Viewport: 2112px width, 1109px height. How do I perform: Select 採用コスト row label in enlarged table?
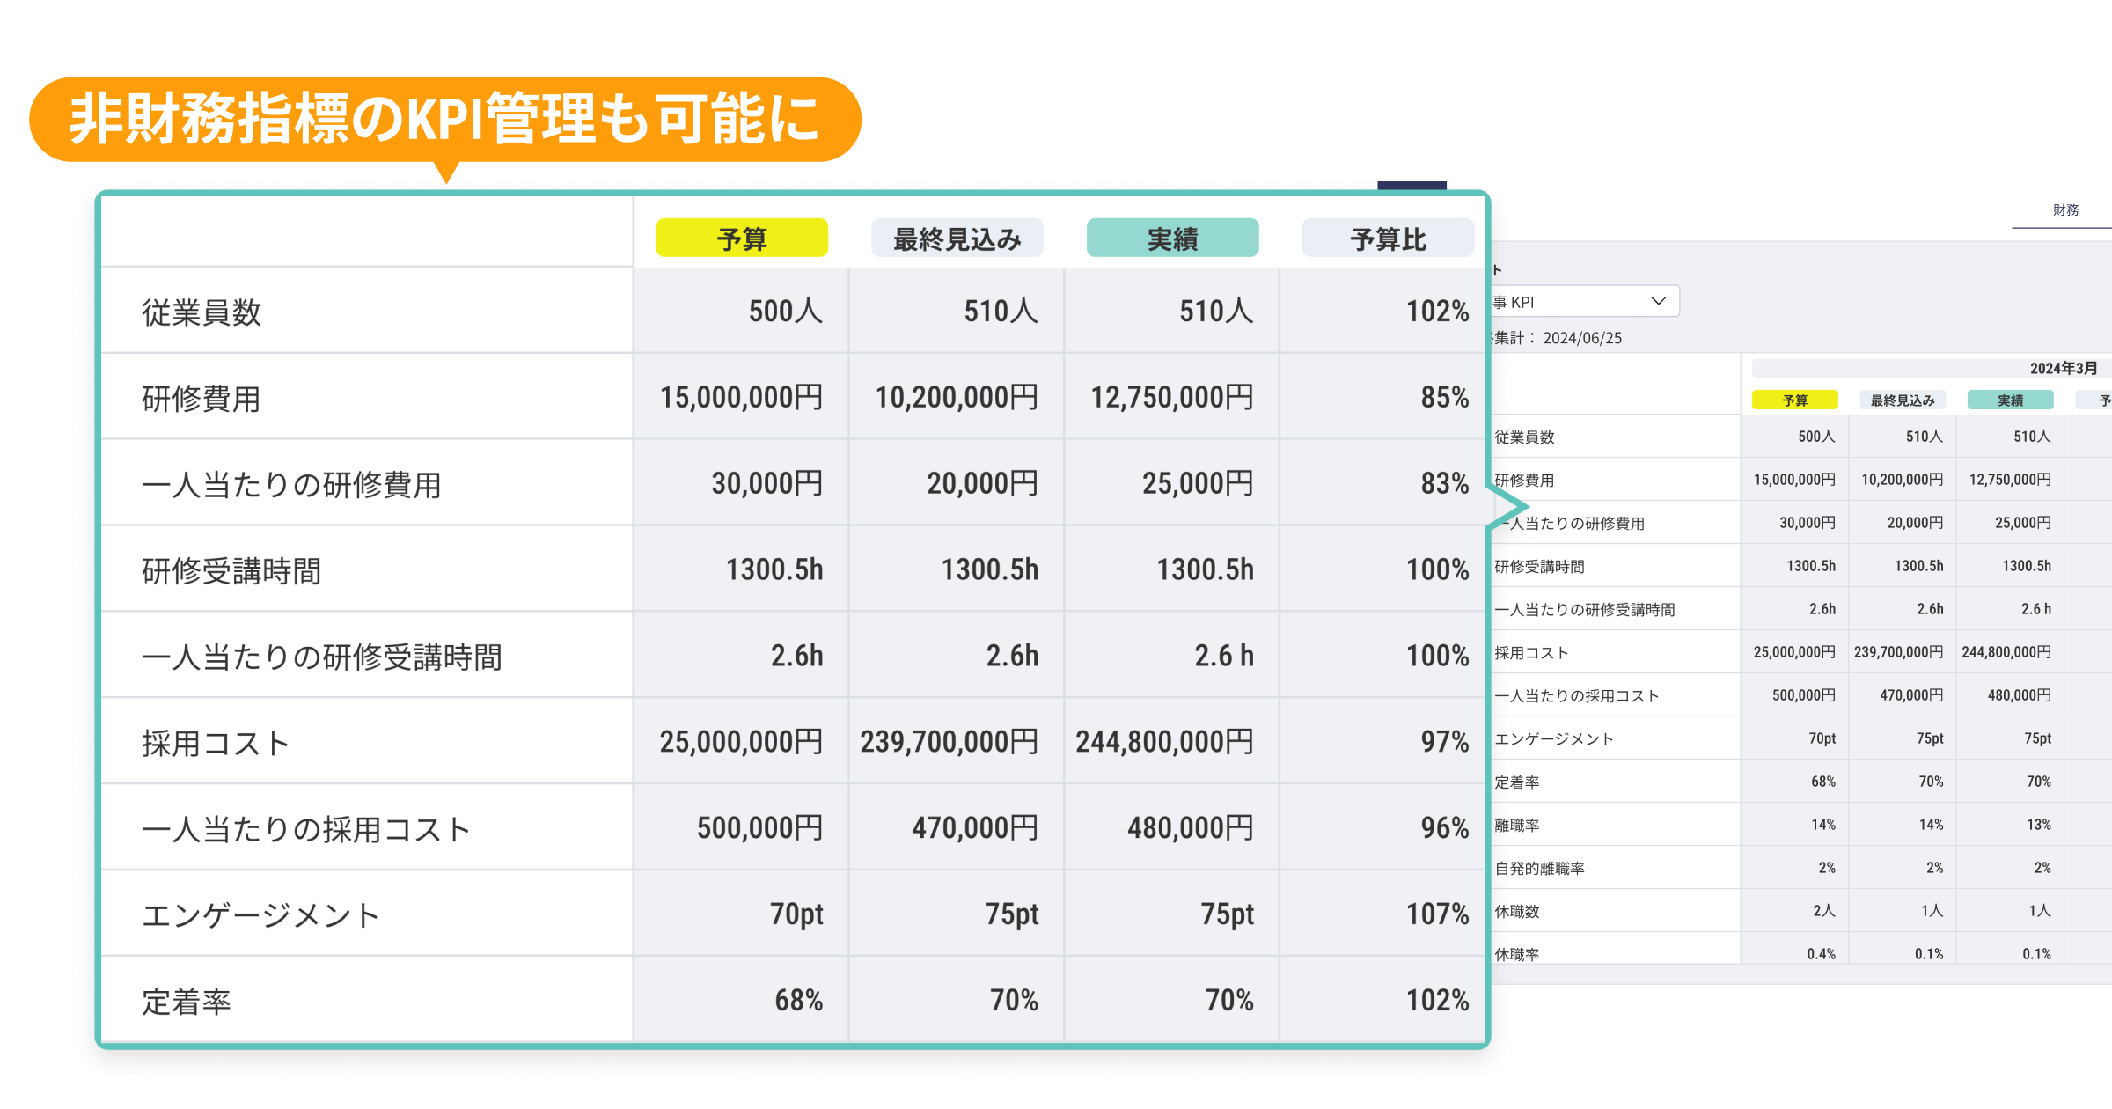(216, 744)
